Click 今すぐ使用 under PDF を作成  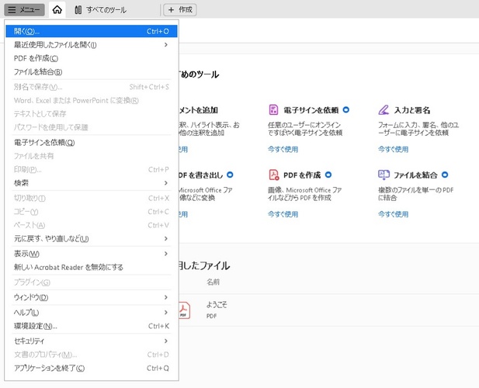tap(283, 214)
